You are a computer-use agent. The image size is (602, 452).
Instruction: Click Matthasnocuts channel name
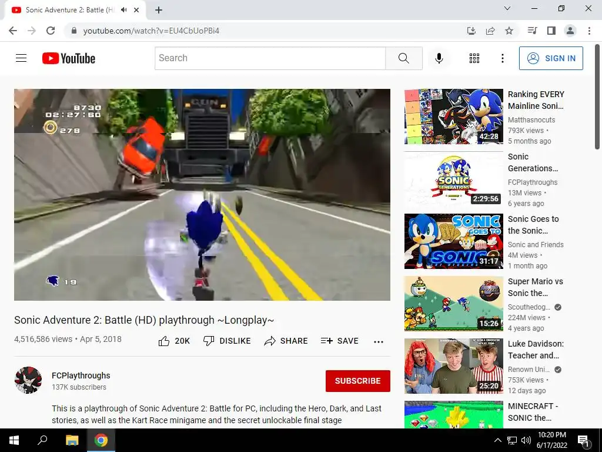(x=531, y=120)
